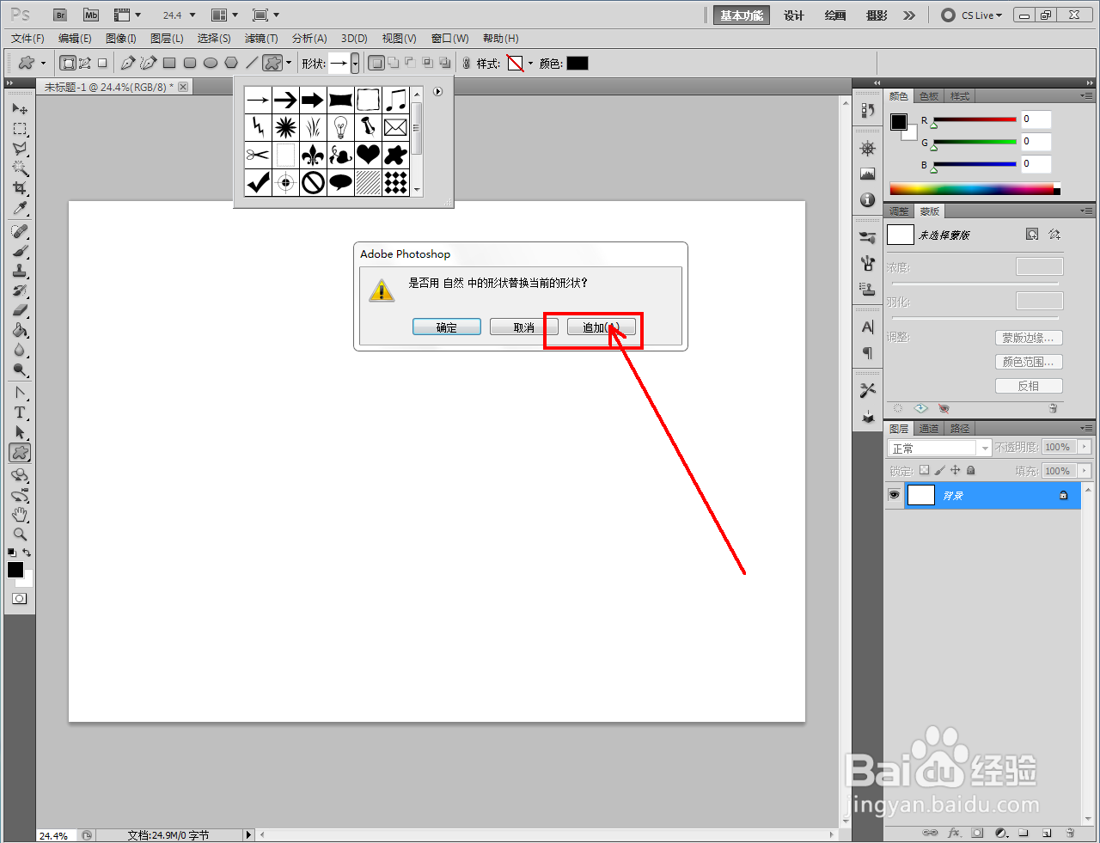Open the History panel icon in dock
Viewport: 1100px width, 843px height.
pos(868,110)
